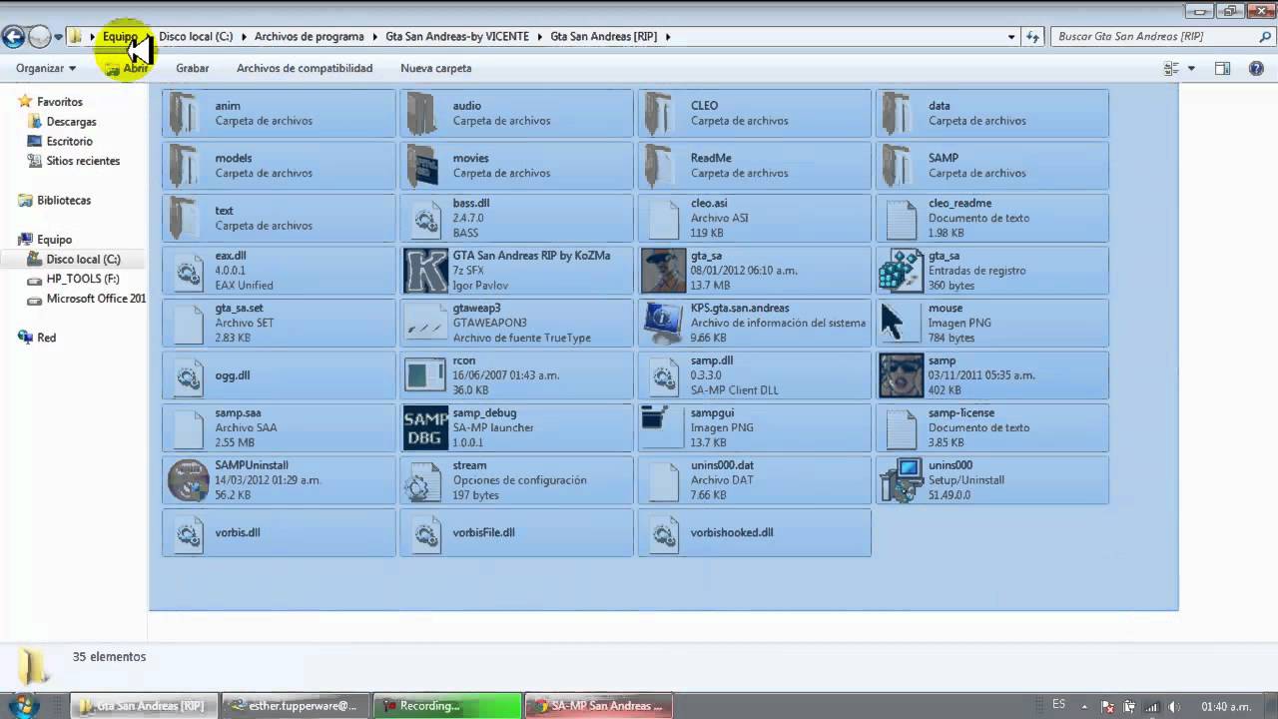
Task: Create a Nueva carpeta
Action: 436,68
